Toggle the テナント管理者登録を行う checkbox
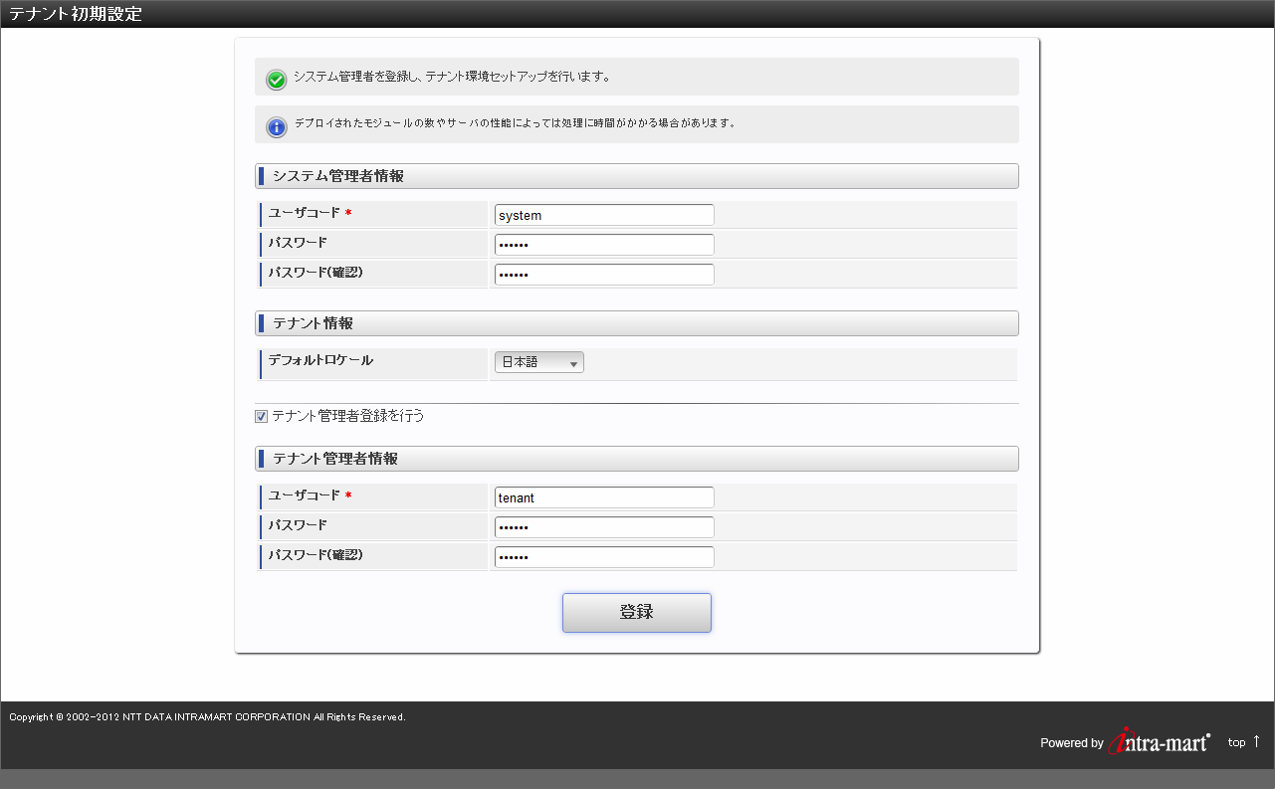Viewport: 1275px width, 789px height. (262, 417)
